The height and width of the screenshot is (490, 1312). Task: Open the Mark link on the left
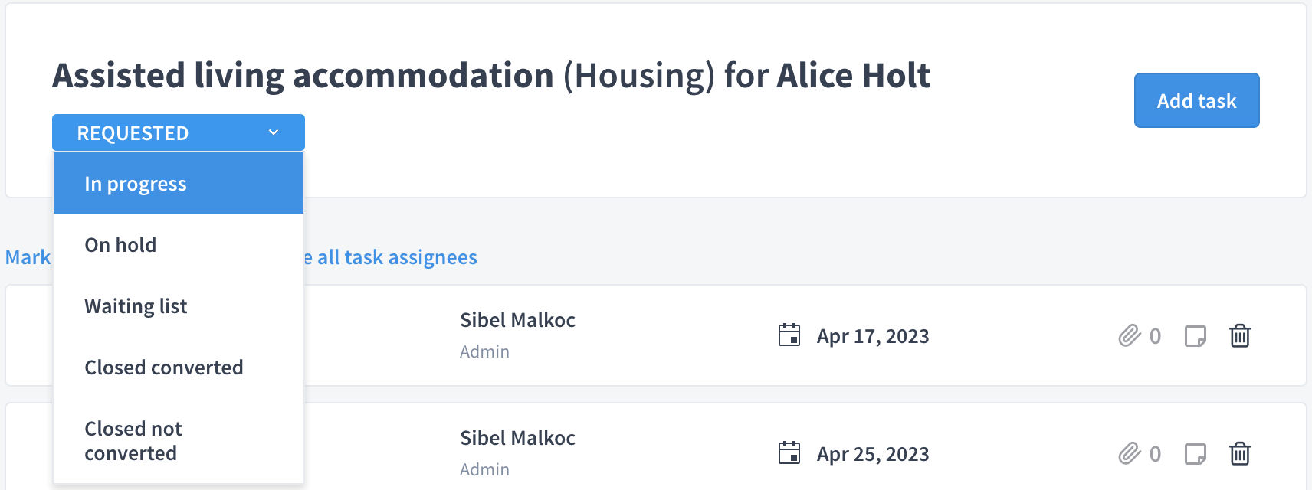[x=28, y=257]
